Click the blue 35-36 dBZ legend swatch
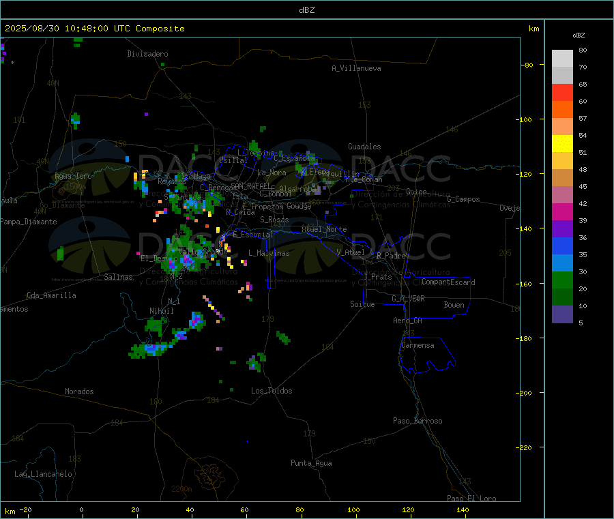Viewport: 614px width, 519px height. click(562, 246)
